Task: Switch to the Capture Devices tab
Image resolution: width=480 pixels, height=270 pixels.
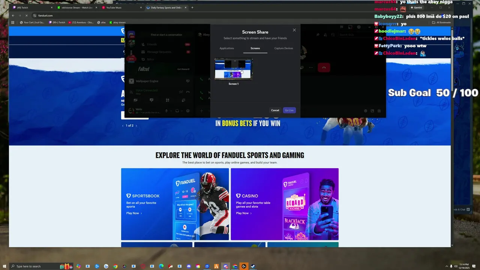Action: [x=283, y=48]
